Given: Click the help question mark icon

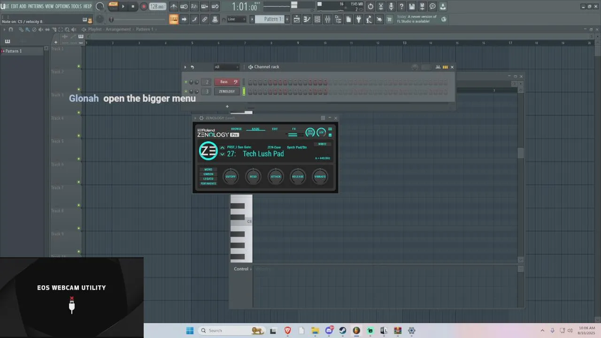Looking at the screenshot, I should 401,7.
